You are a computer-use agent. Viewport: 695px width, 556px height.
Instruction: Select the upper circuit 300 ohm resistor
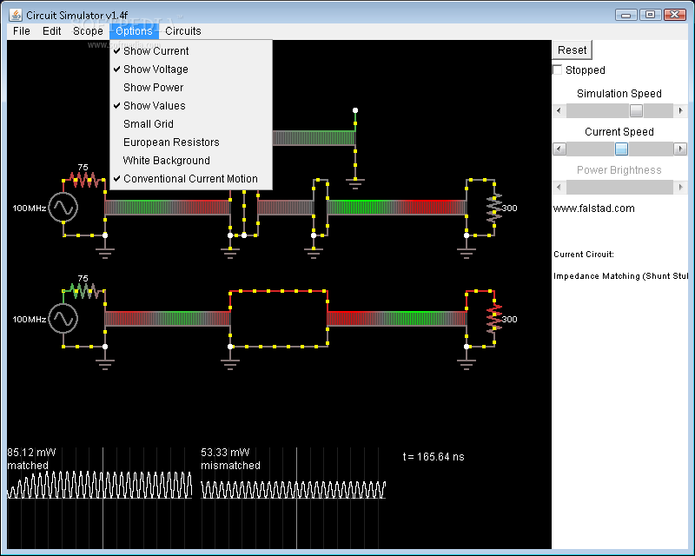click(494, 208)
